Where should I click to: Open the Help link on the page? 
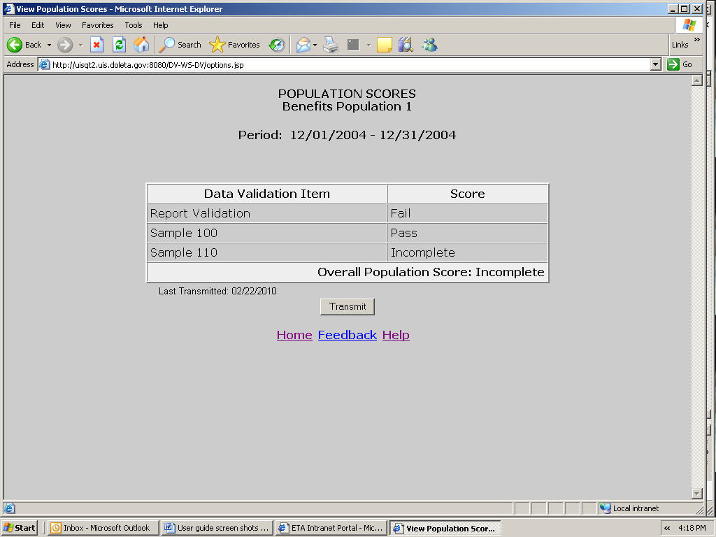pos(396,335)
